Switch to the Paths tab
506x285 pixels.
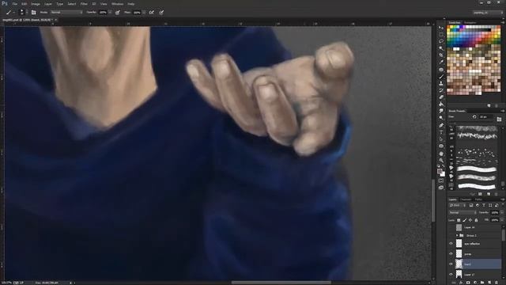[478, 199]
